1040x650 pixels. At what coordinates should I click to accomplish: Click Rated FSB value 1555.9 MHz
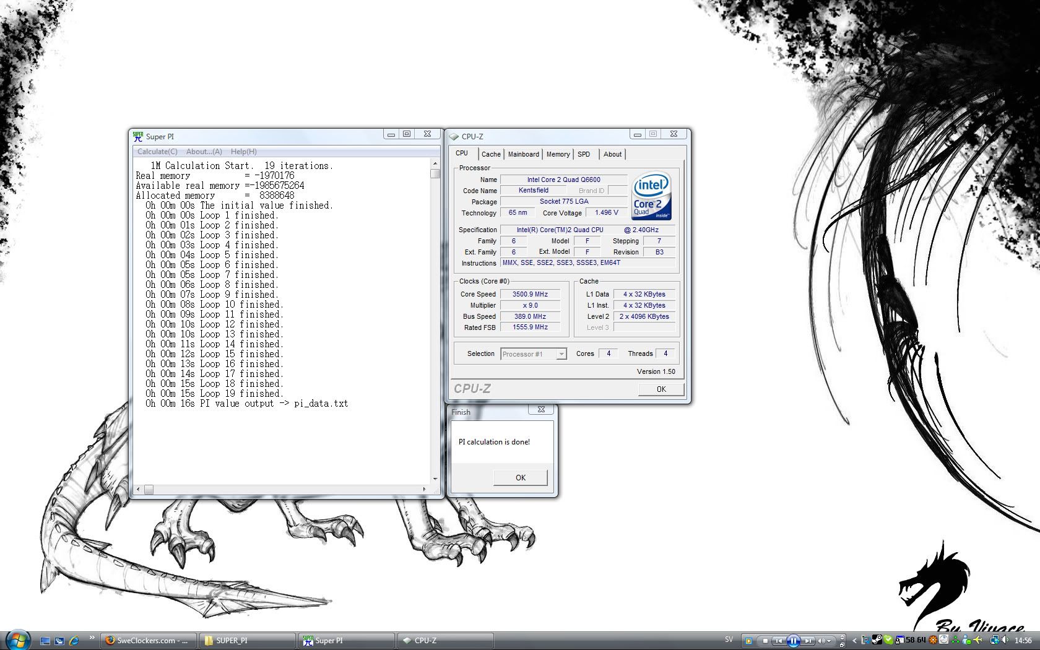(530, 327)
